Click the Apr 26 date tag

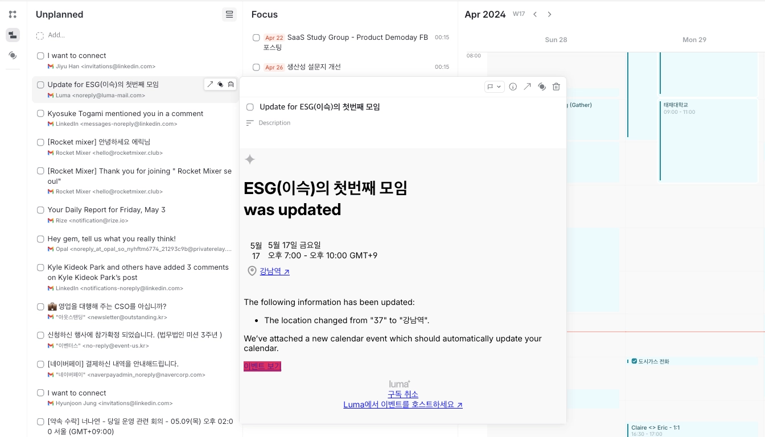(274, 67)
